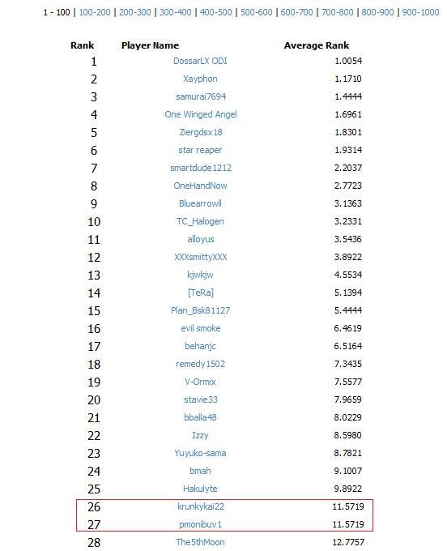Click krunkykai22 in the highlighted box
447x551 pixels.
[x=201, y=506]
